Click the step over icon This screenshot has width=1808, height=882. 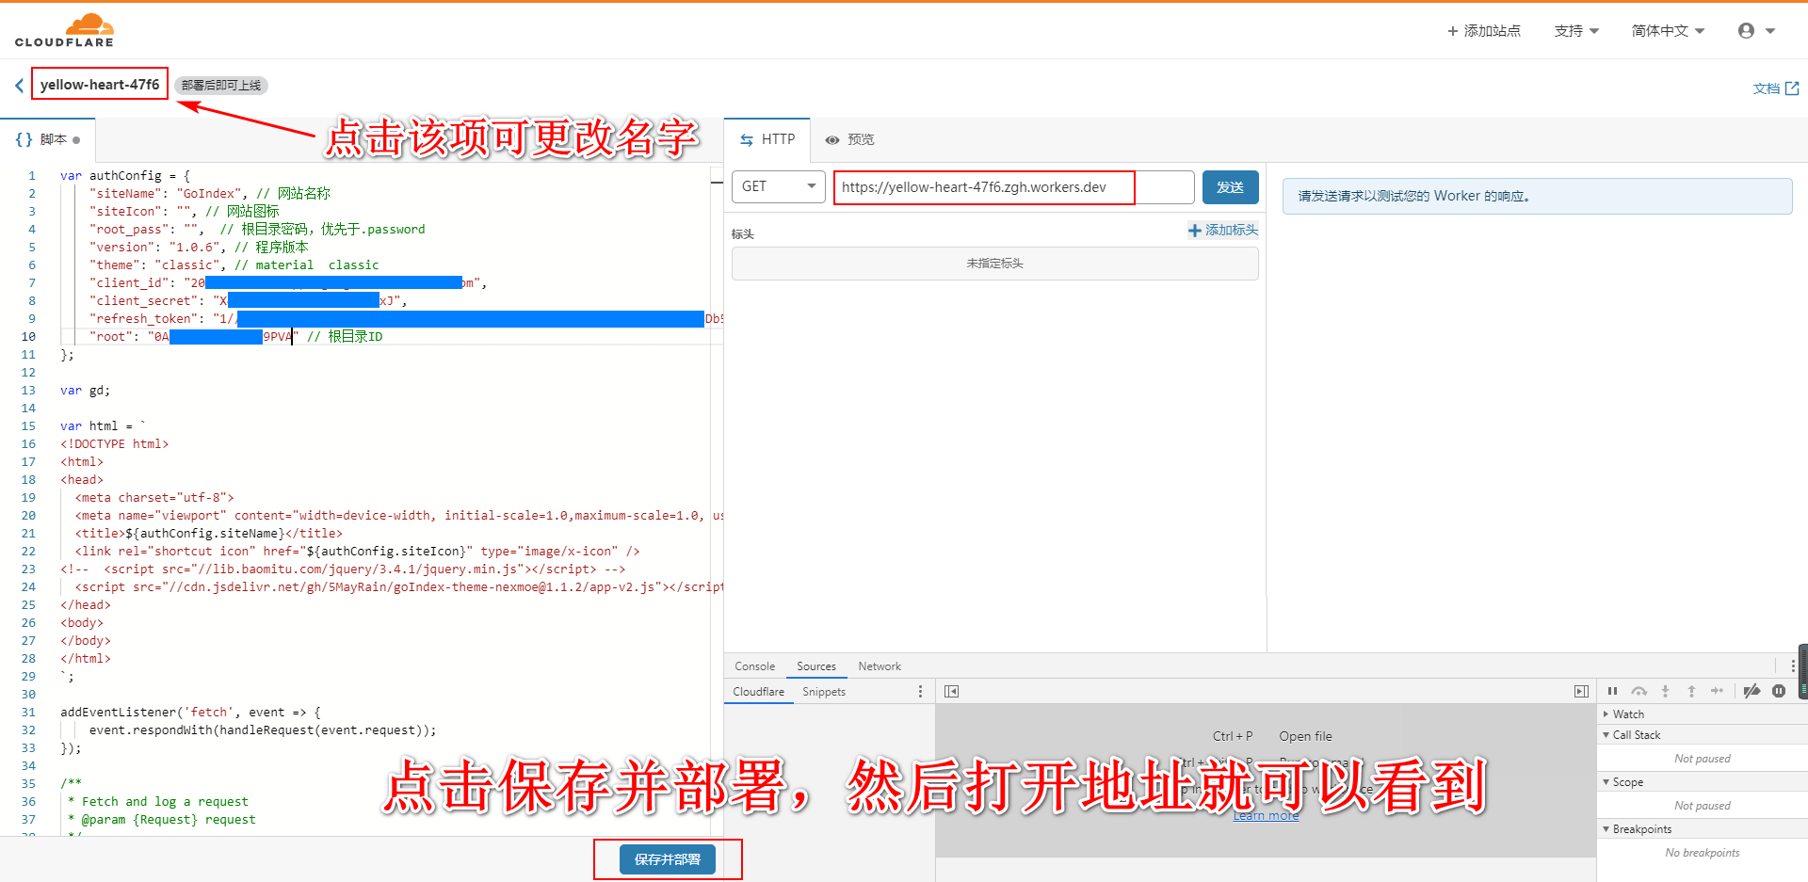(1639, 691)
